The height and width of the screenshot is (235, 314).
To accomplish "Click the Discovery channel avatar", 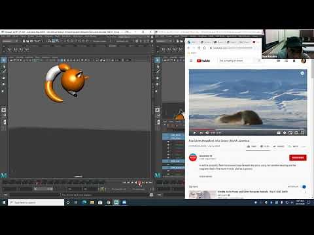I will (x=193, y=157).
